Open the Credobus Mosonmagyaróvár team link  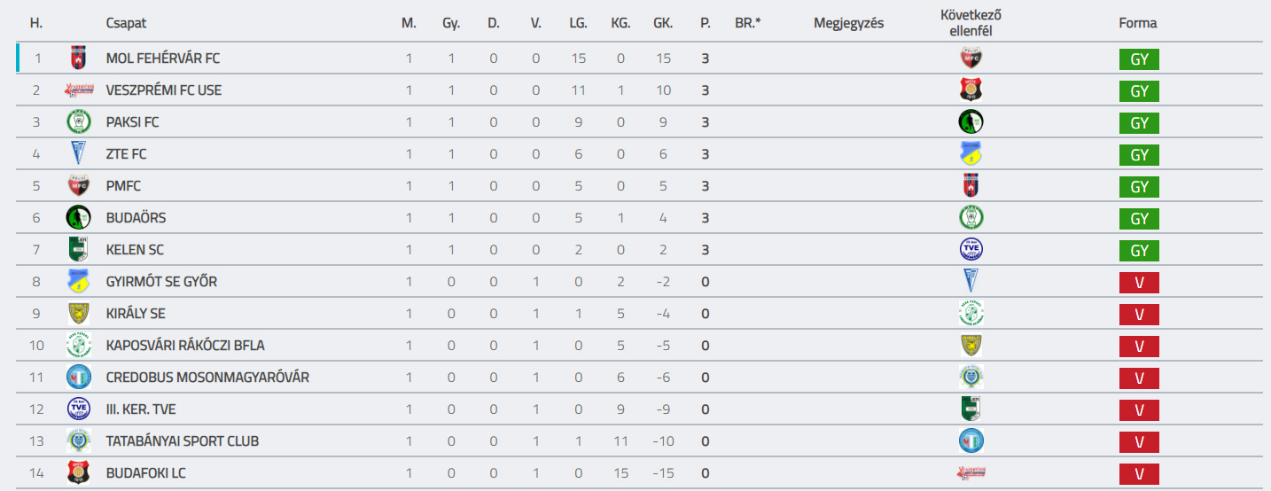[207, 378]
